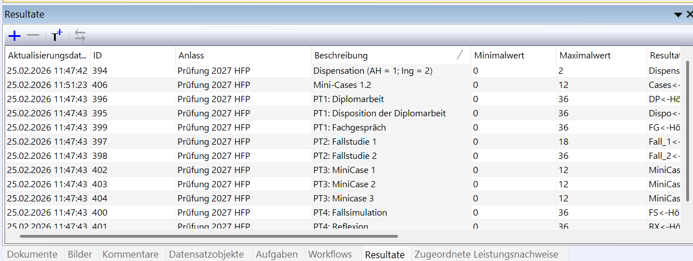Sort by Aktualisierungsdatum column header
This screenshot has height=261, width=693.
click(48, 56)
